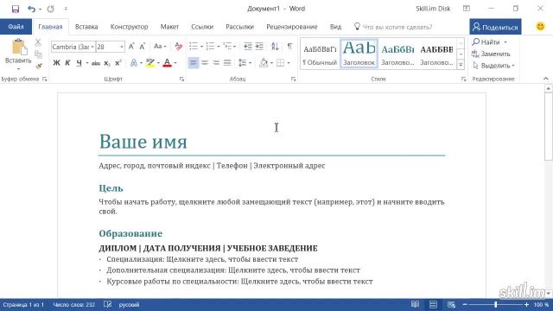Open the Выделить selection menu
The image size is (553, 311).
pyautogui.click(x=493, y=66)
